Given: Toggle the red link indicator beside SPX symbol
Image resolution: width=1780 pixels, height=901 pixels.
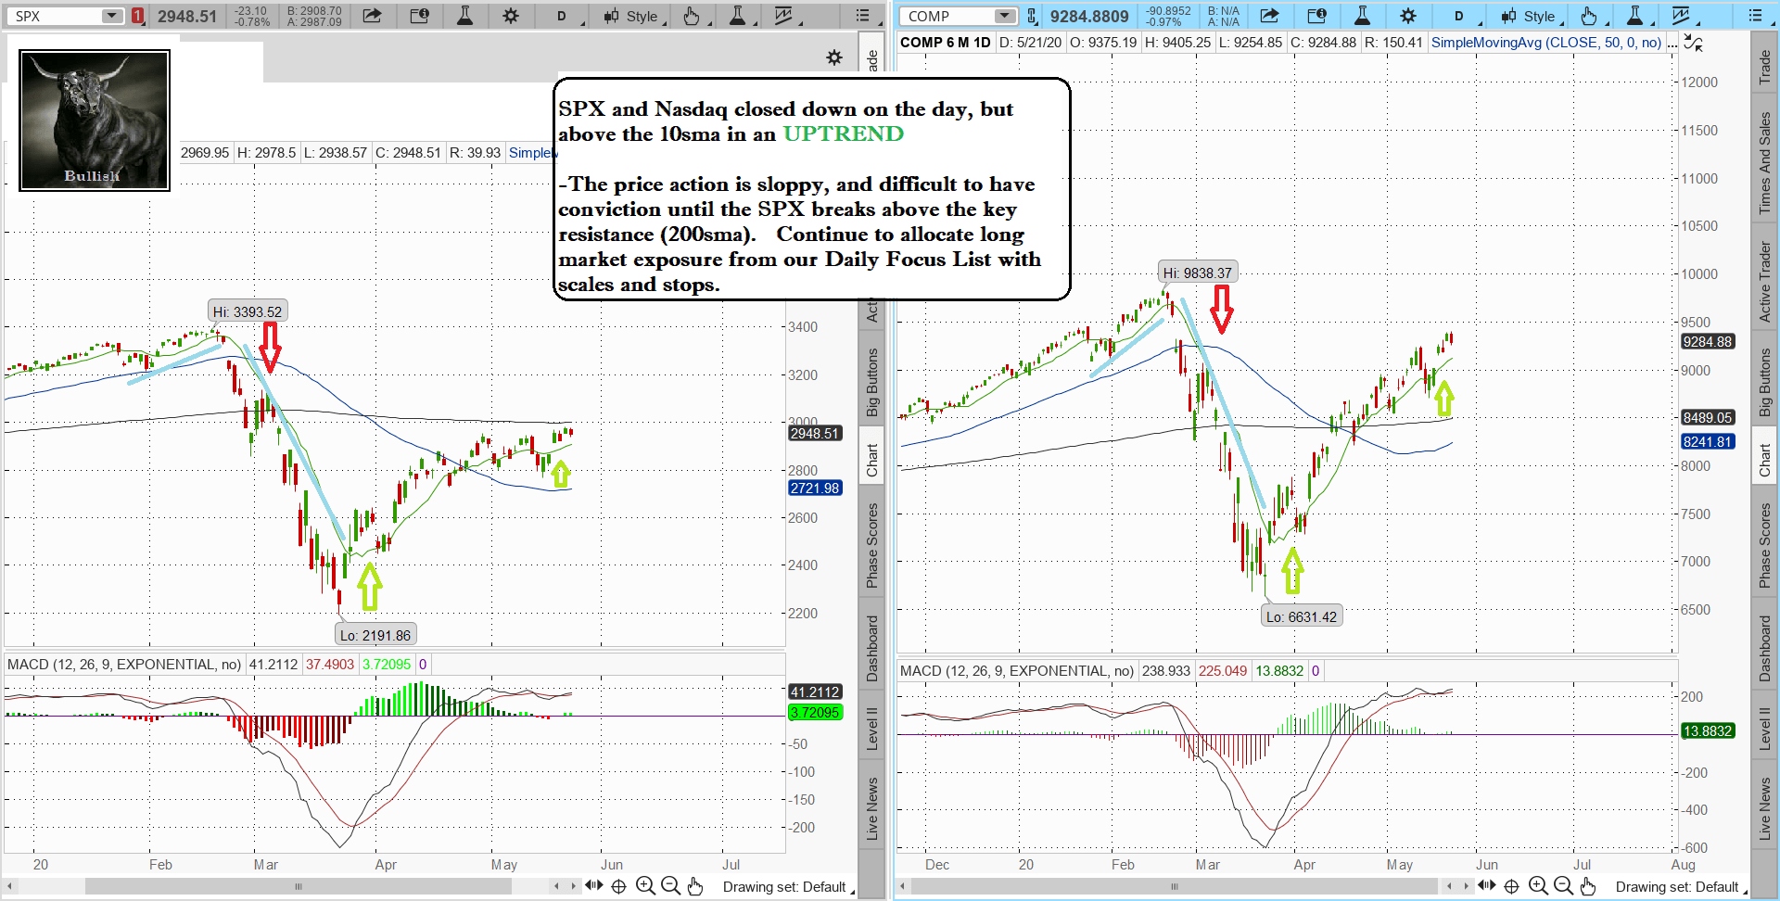Looking at the screenshot, I should click(x=137, y=16).
